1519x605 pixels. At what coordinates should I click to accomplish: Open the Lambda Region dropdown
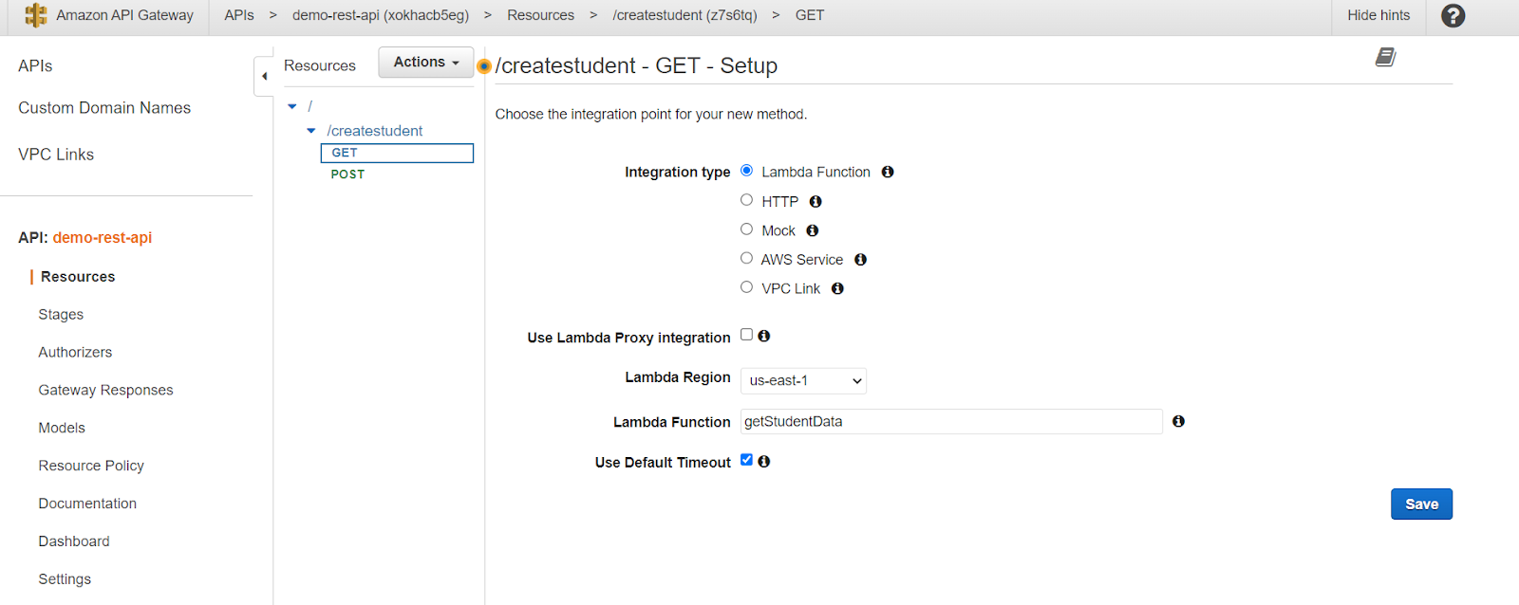(803, 380)
